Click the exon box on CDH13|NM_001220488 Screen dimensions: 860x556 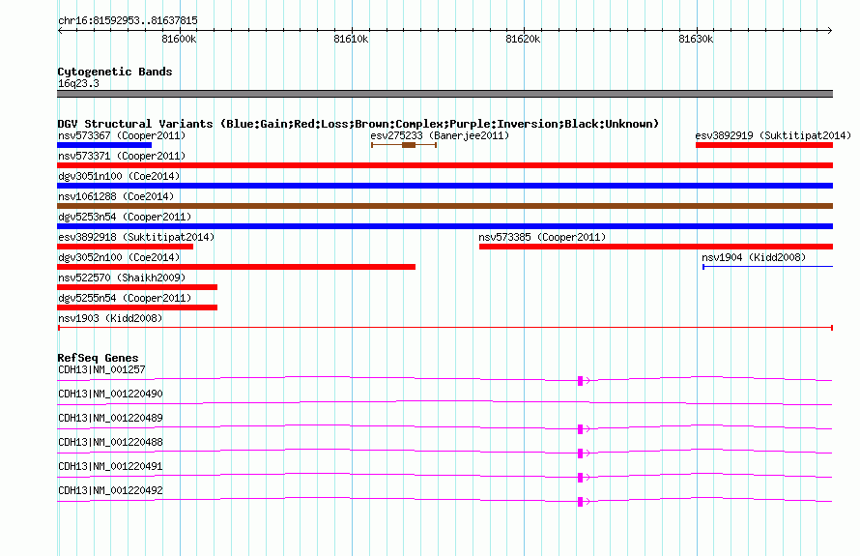581,454
